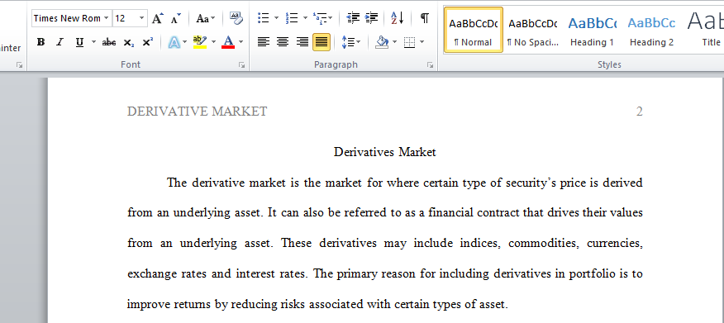The height and width of the screenshot is (323, 724).
Task: Click the Bullets list icon
Action: coord(263,18)
